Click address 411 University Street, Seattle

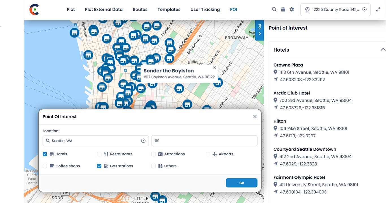(x=319, y=185)
